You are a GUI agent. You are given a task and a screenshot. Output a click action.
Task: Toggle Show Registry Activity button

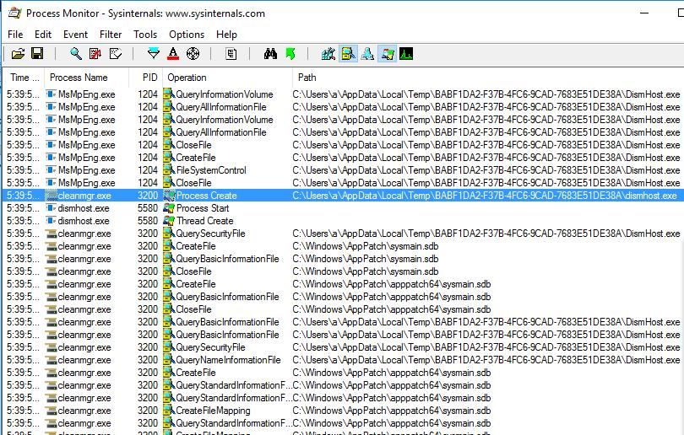[328, 54]
